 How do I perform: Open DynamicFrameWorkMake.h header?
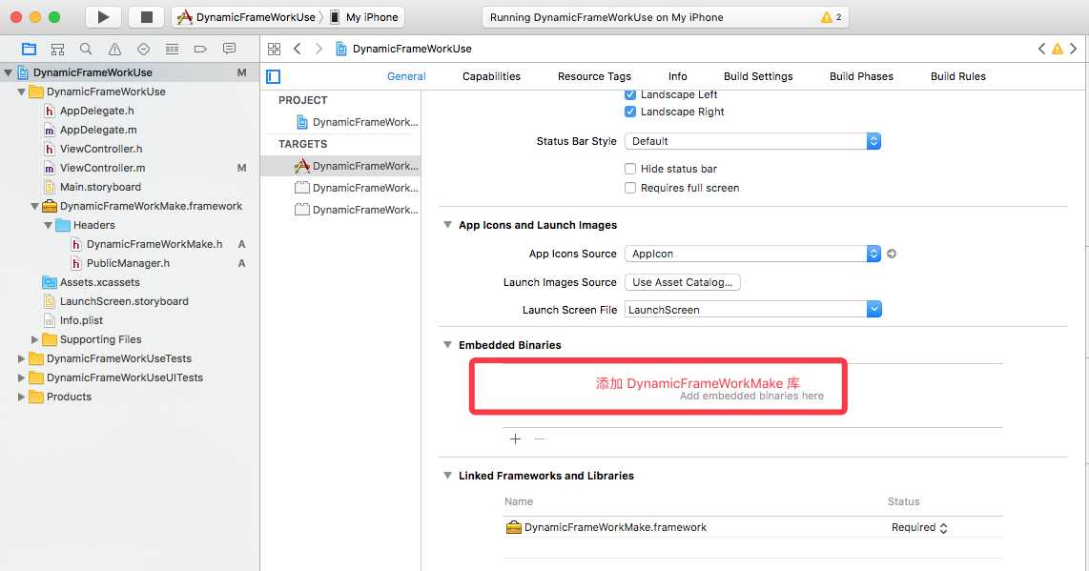pyautogui.click(x=147, y=245)
